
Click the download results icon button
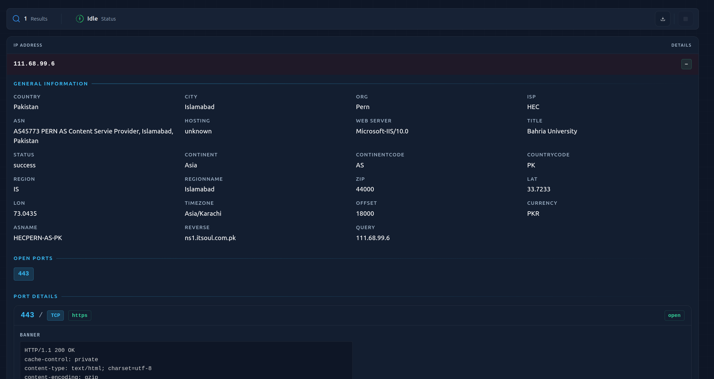(x=663, y=19)
